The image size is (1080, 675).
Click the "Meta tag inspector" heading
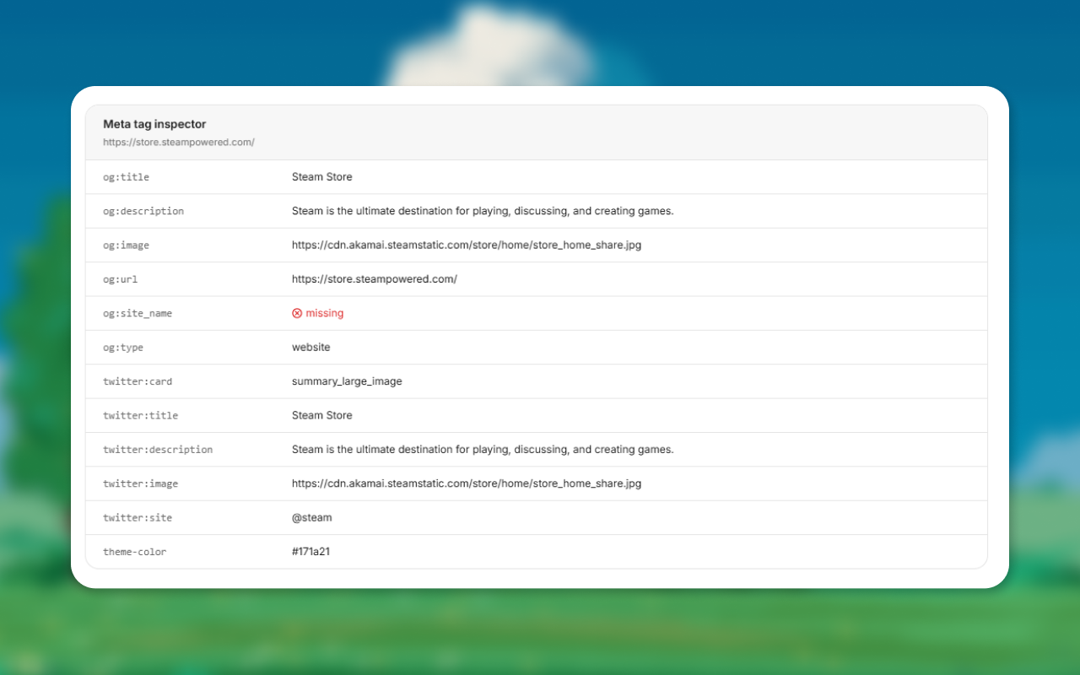coord(154,124)
